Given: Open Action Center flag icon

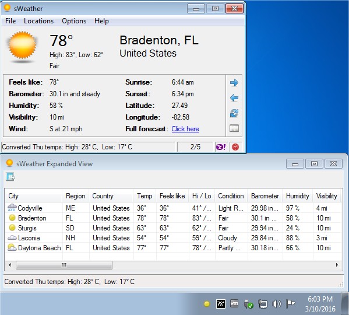Looking at the screenshot, I should [x=290, y=304].
